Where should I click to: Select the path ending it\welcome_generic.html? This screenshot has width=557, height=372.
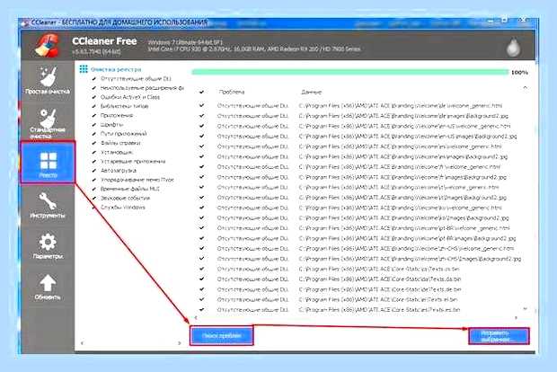tap(399, 187)
